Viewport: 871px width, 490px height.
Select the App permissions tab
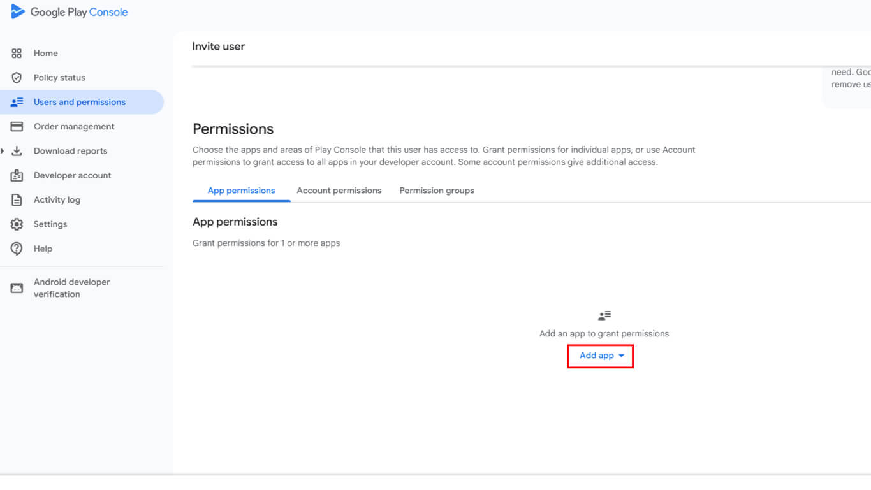(x=241, y=191)
